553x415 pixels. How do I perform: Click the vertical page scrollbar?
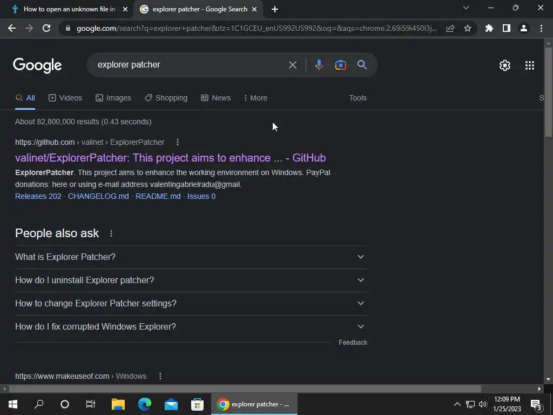[548, 92]
